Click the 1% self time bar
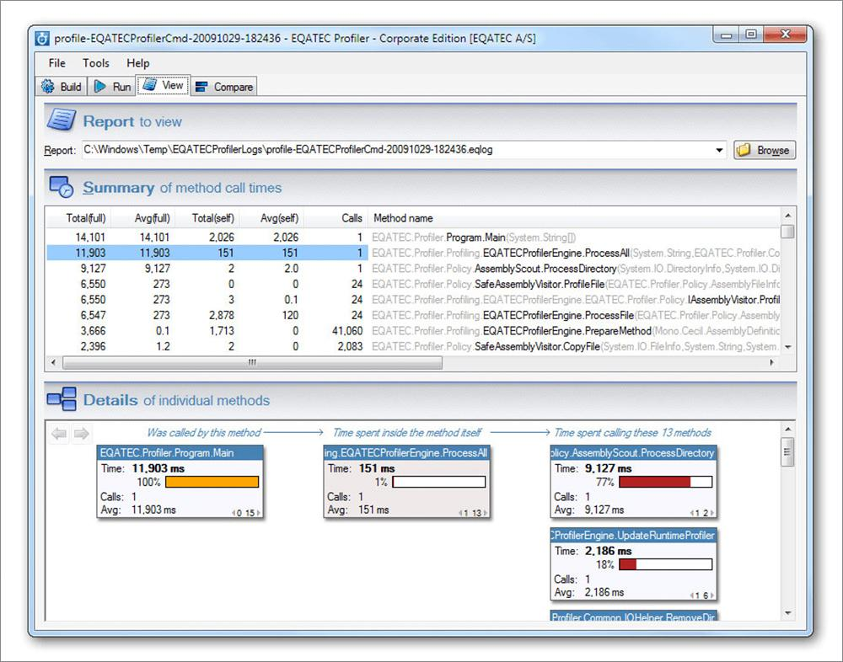 [438, 482]
